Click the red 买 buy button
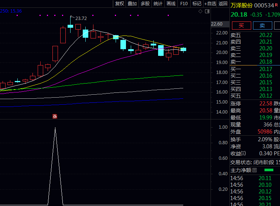Image resolution: width=280 pixels, height=206 pixels. coord(241,26)
